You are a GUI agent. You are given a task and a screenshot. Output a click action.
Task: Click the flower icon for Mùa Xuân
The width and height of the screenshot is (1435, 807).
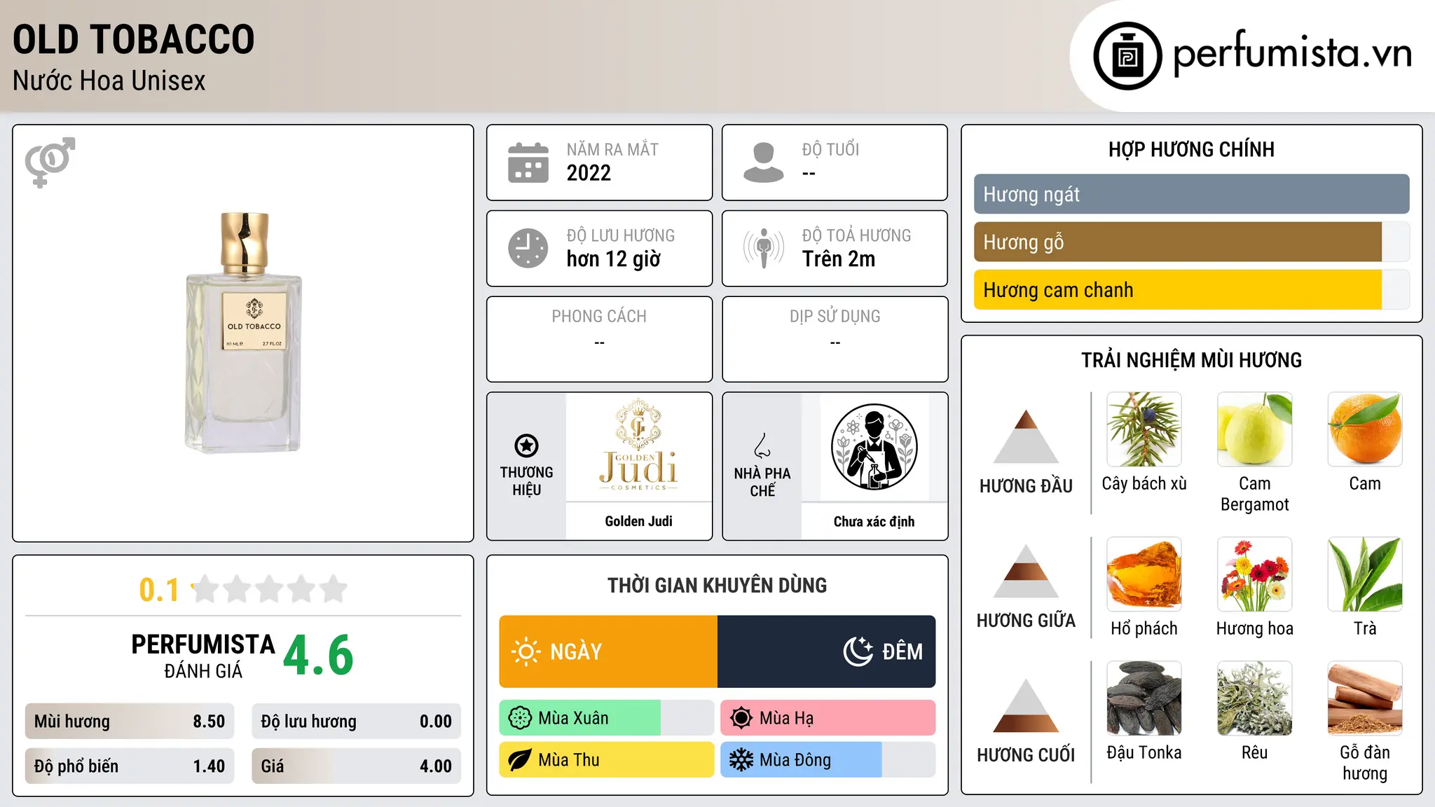(x=520, y=718)
